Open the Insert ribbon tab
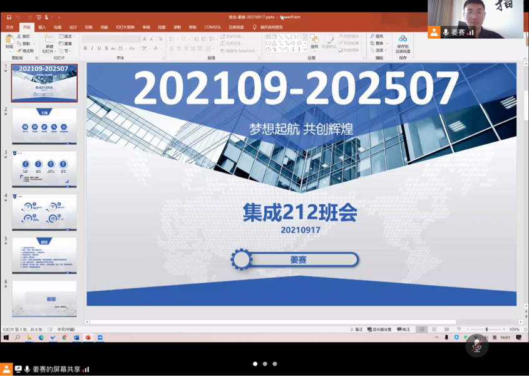The image size is (529, 376). point(42,28)
